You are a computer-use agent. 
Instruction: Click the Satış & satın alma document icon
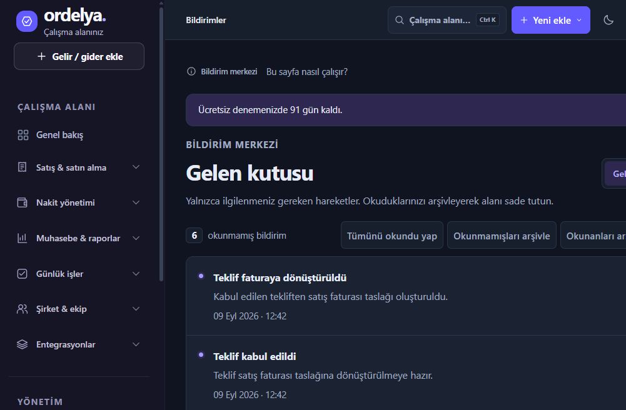(23, 167)
